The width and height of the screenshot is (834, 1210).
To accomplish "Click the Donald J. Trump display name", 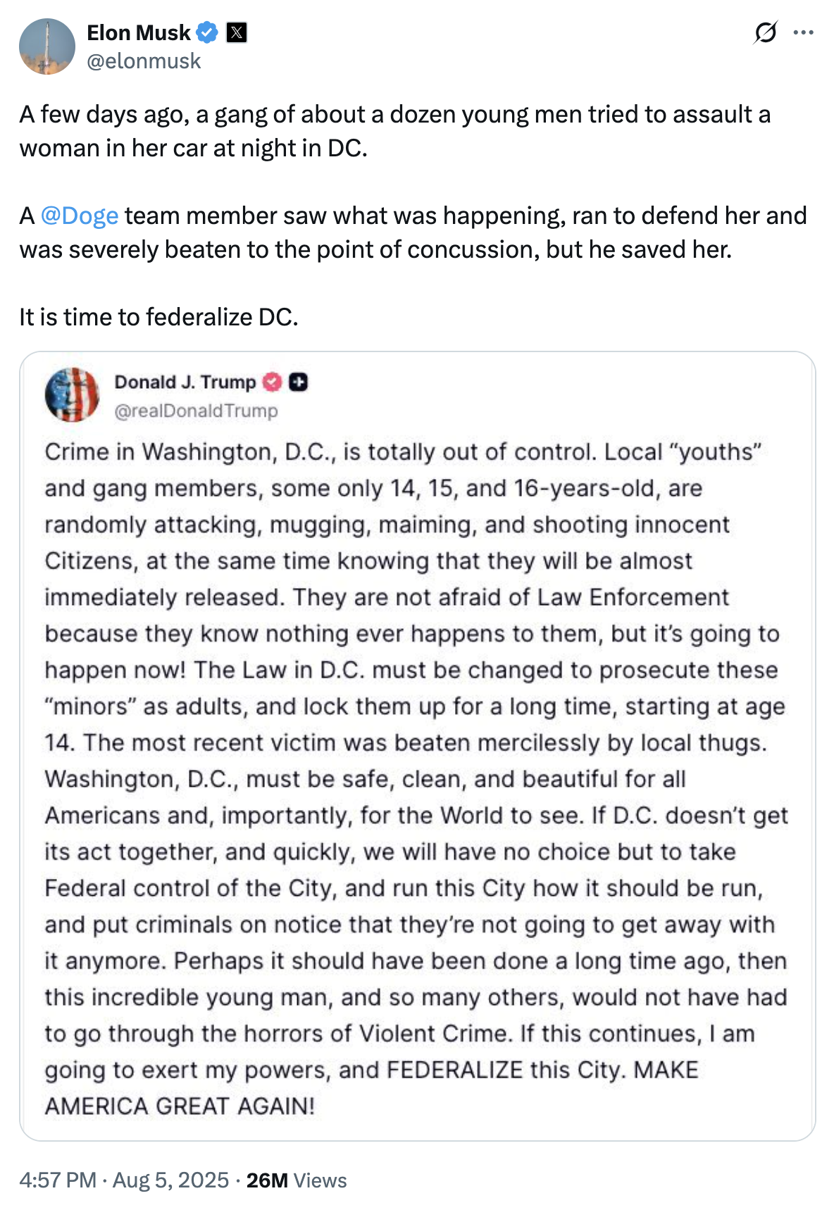I will [185, 383].
